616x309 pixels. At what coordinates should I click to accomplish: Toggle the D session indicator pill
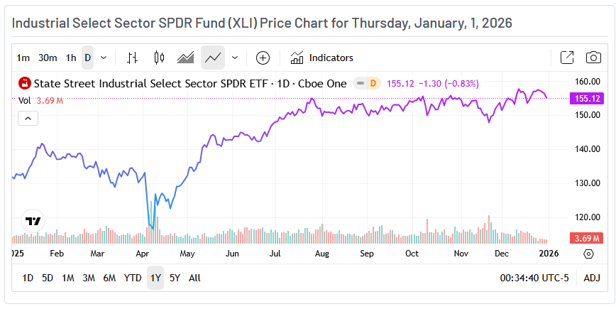click(368, 83)
